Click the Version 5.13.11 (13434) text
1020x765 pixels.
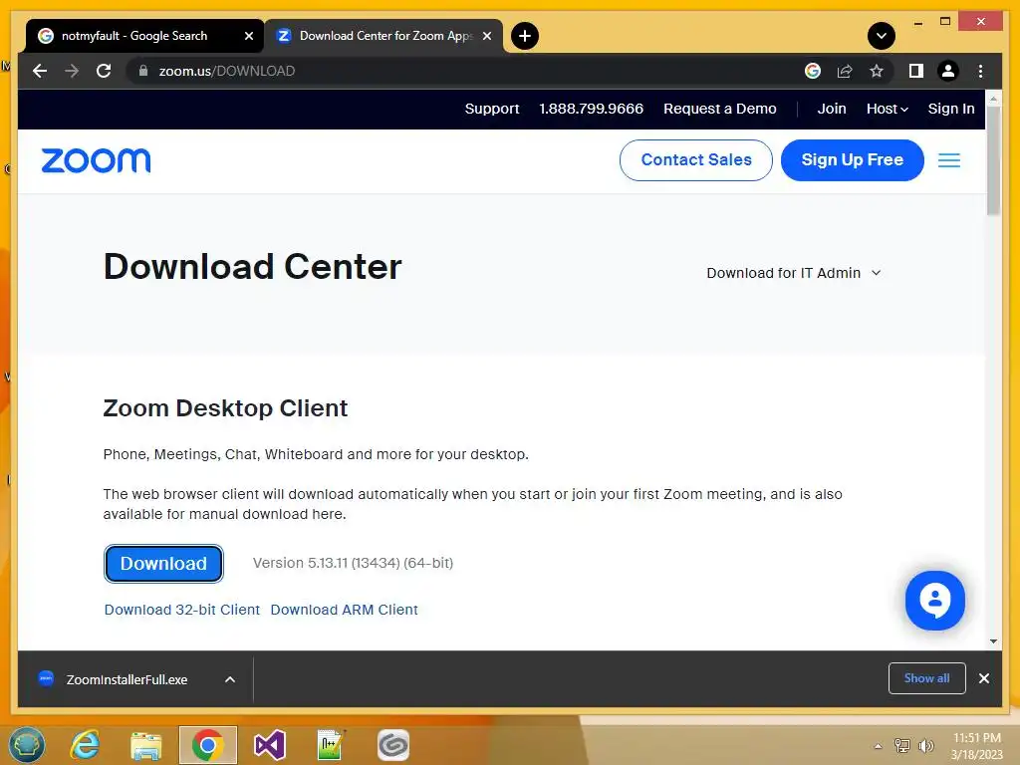pyautogui.click(x=354, y=563)
